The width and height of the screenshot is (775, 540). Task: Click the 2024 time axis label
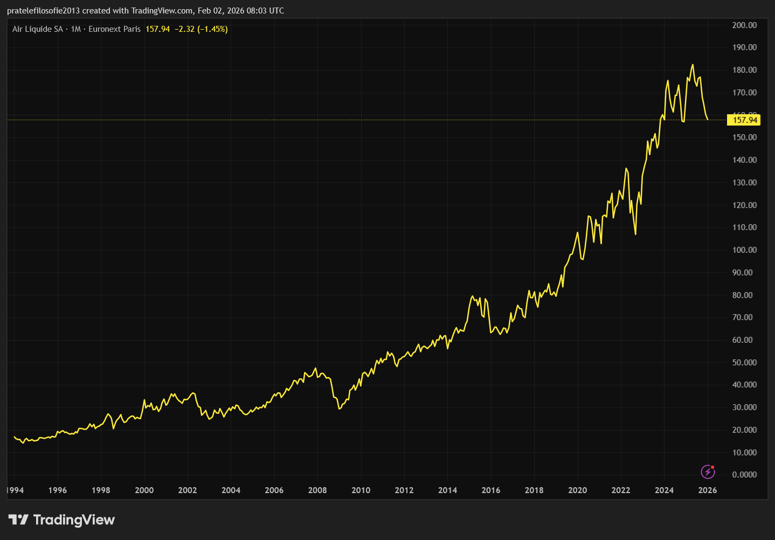[664, 490]
